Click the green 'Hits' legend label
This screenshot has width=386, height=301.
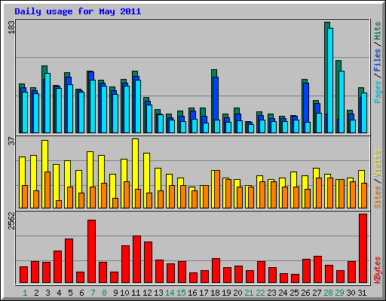click(x=377, y=31)
